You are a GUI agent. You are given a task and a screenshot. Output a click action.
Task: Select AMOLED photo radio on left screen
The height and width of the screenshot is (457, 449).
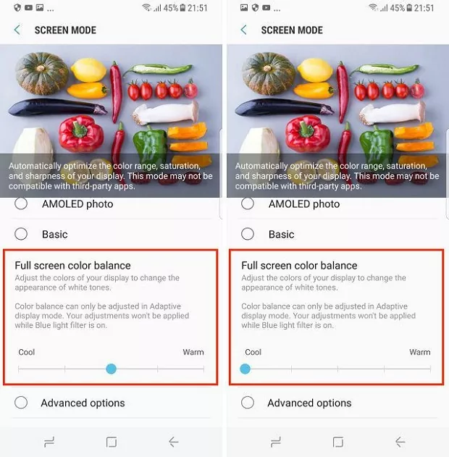21,204
